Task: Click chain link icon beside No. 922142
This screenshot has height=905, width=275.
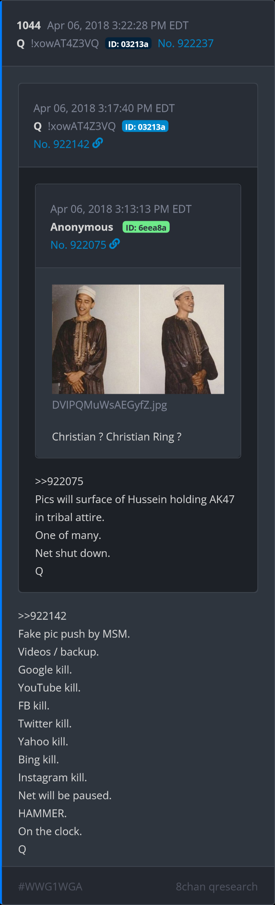Action: [x=98, y=143]
